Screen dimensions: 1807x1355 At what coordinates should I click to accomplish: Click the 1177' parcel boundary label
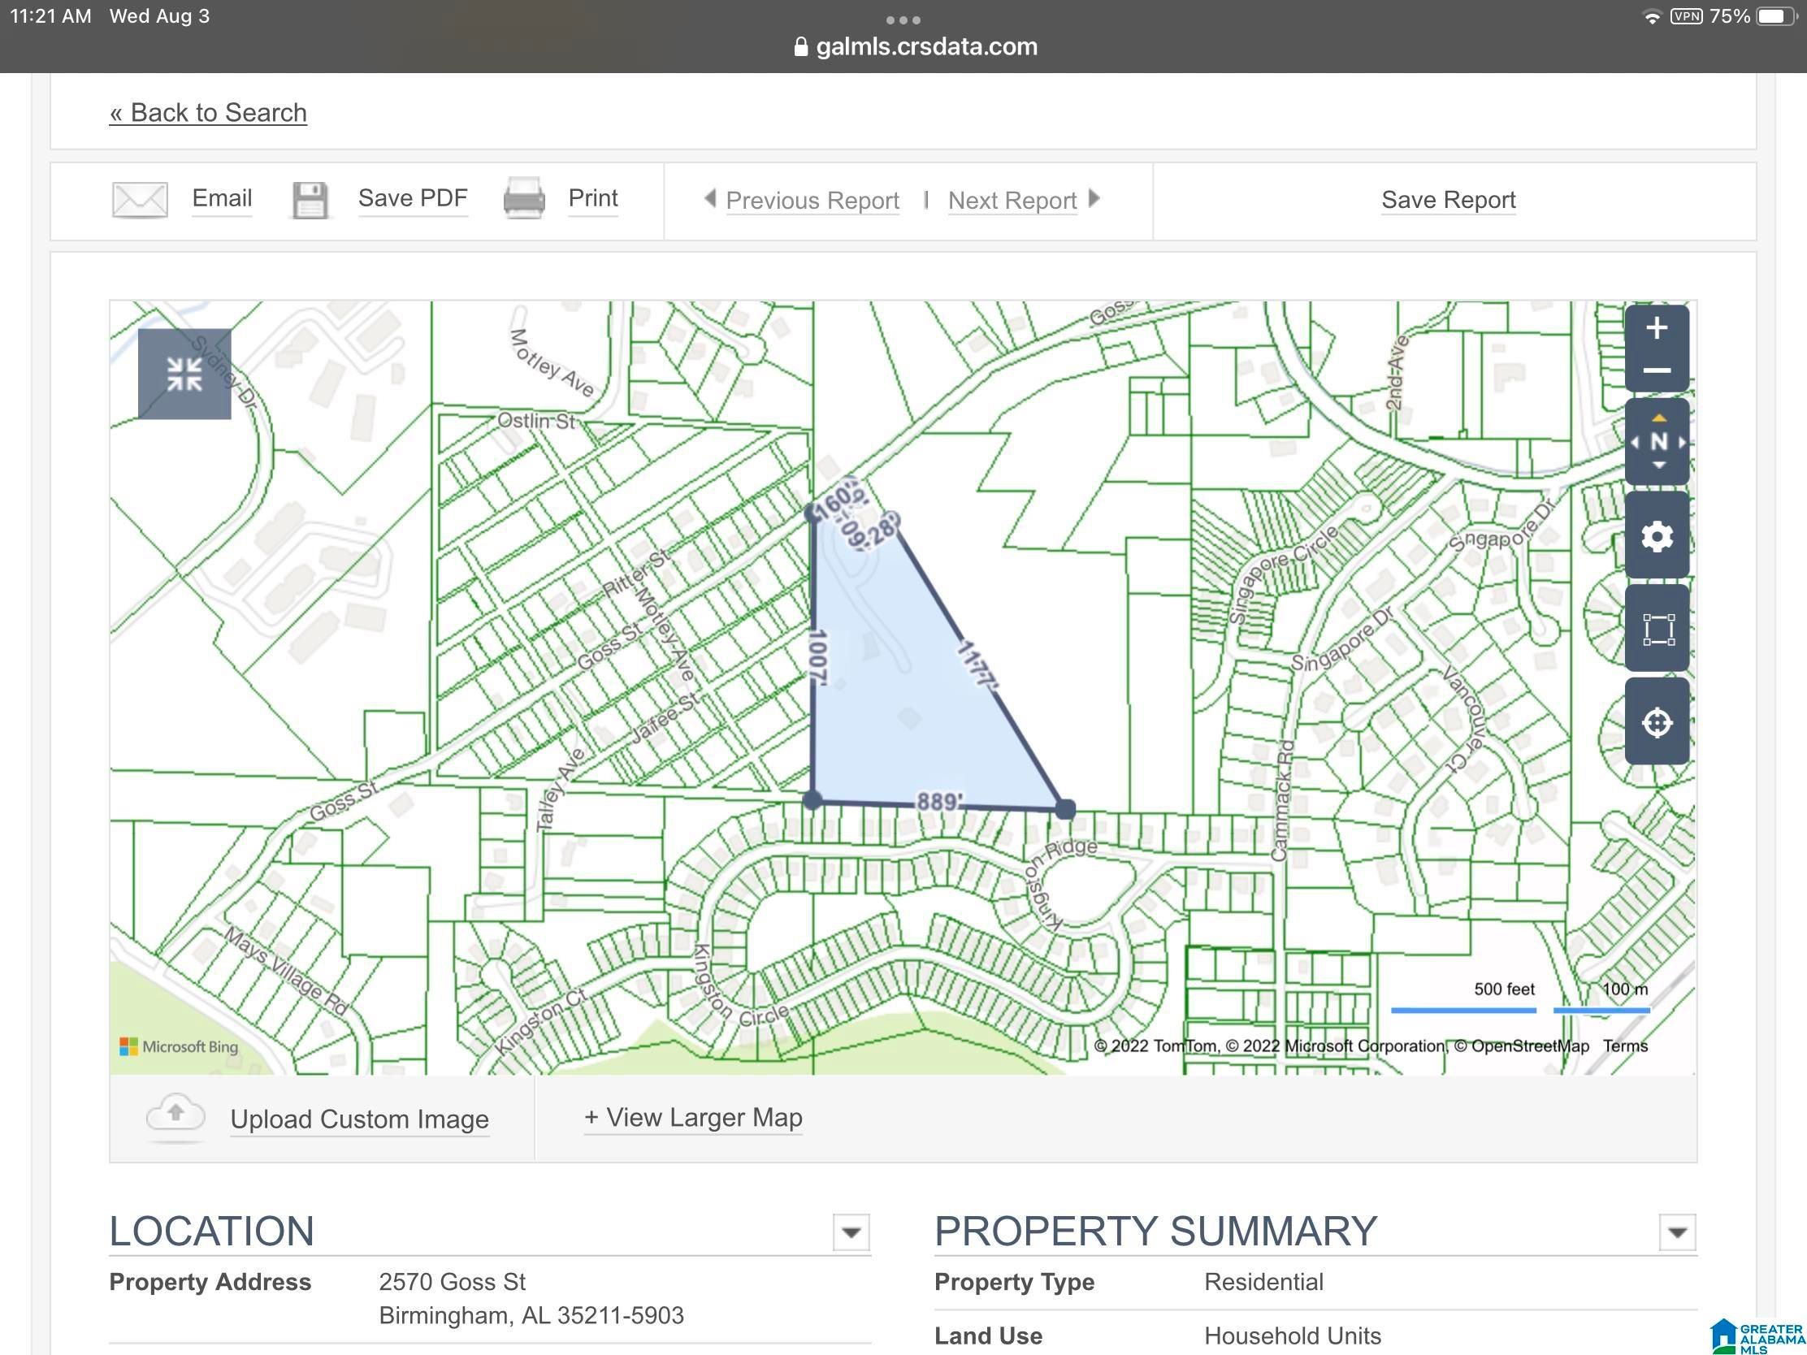[x=977, y=665]
